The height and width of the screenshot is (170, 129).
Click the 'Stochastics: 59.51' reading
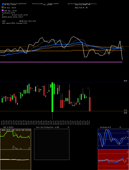9,13
